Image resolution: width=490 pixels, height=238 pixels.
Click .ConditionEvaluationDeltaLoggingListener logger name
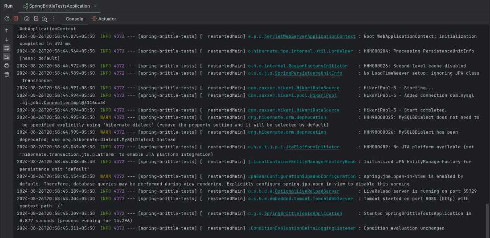(x=302, y=228)
